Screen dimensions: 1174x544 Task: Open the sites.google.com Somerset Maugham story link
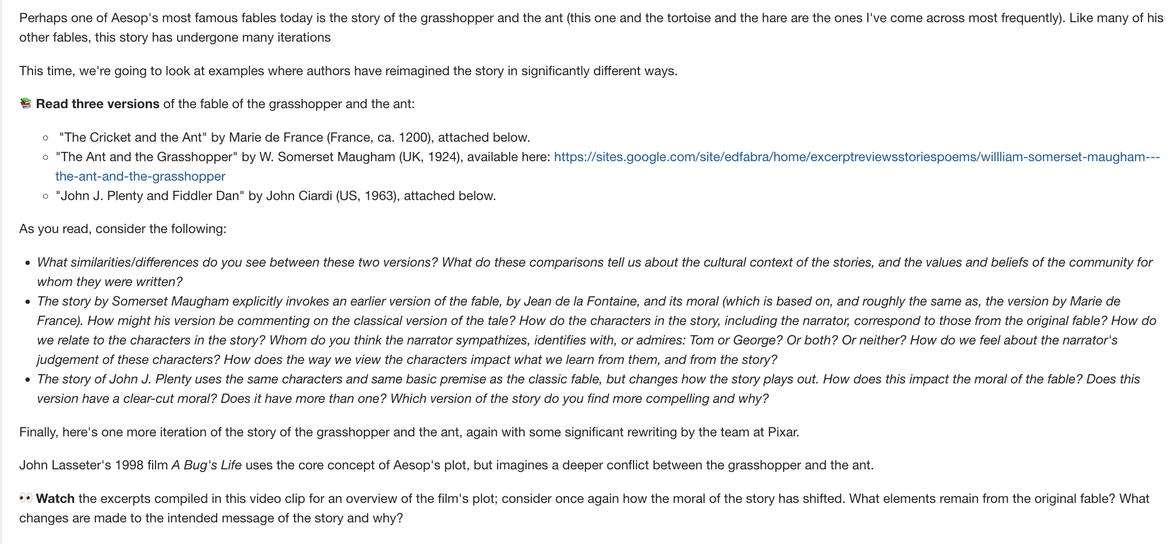(857, 157)
